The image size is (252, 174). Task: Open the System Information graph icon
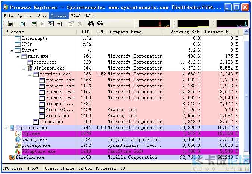(34, 24)
